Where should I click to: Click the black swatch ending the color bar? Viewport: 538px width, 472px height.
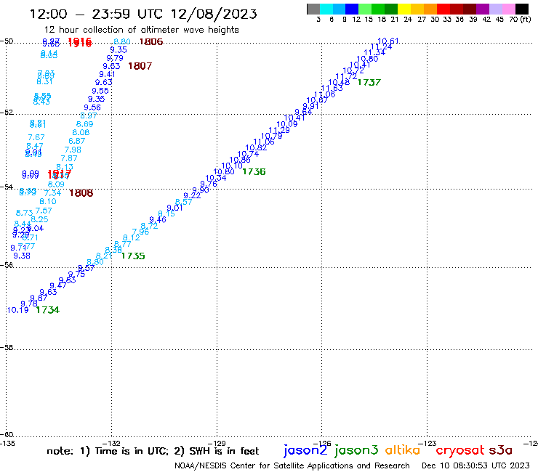(522, 9)
